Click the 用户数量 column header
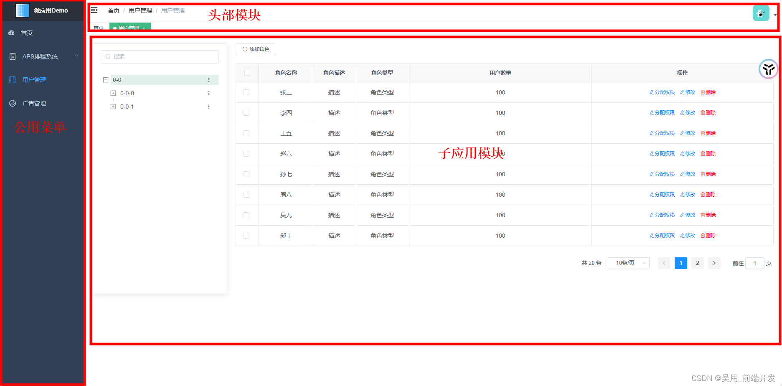 500,73
